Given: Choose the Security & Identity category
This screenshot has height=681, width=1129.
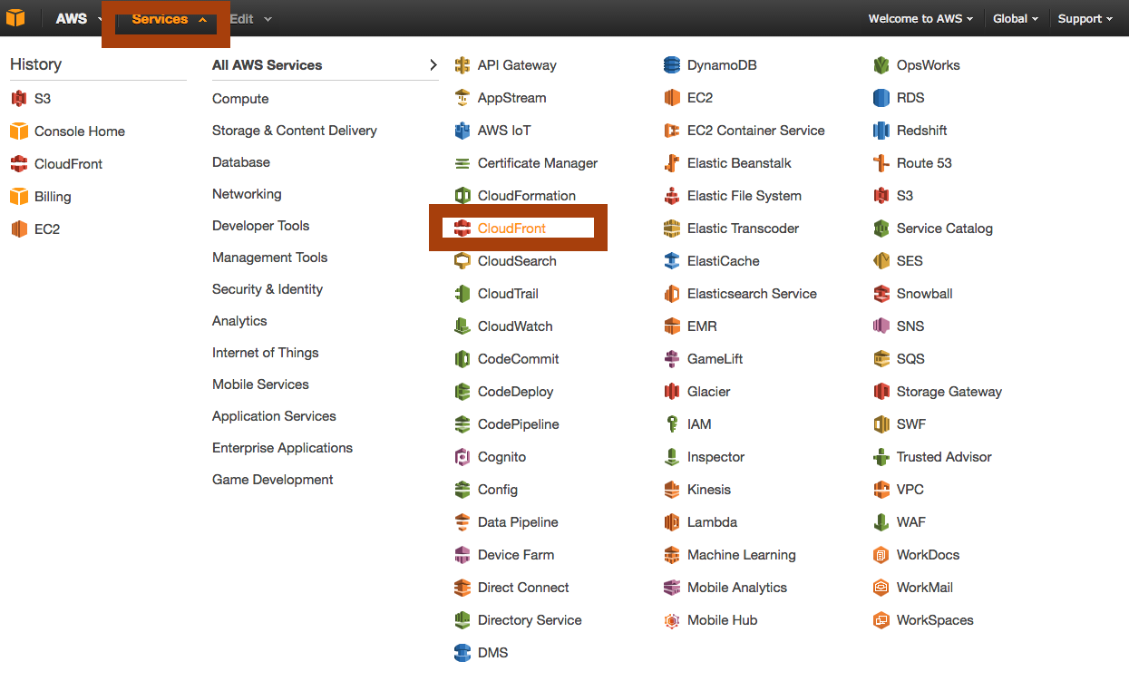Looking at the screenshot, I should pos(268,289).
